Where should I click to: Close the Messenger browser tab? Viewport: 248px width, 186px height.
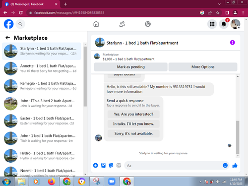[56, 4]
